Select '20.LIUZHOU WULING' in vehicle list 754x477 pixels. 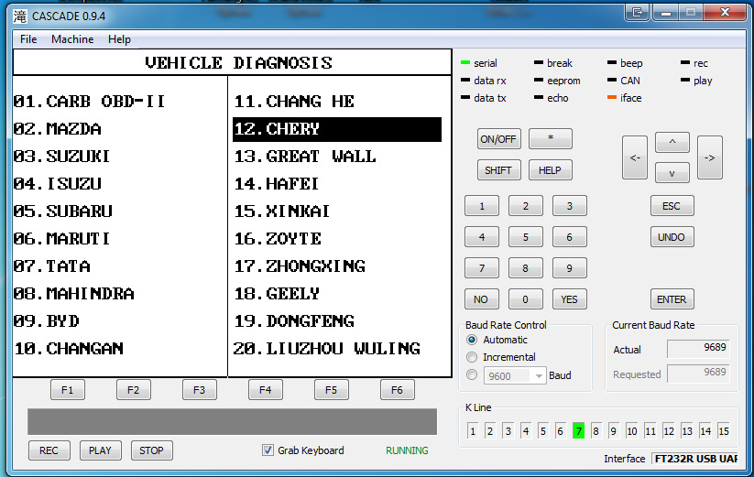327,348
